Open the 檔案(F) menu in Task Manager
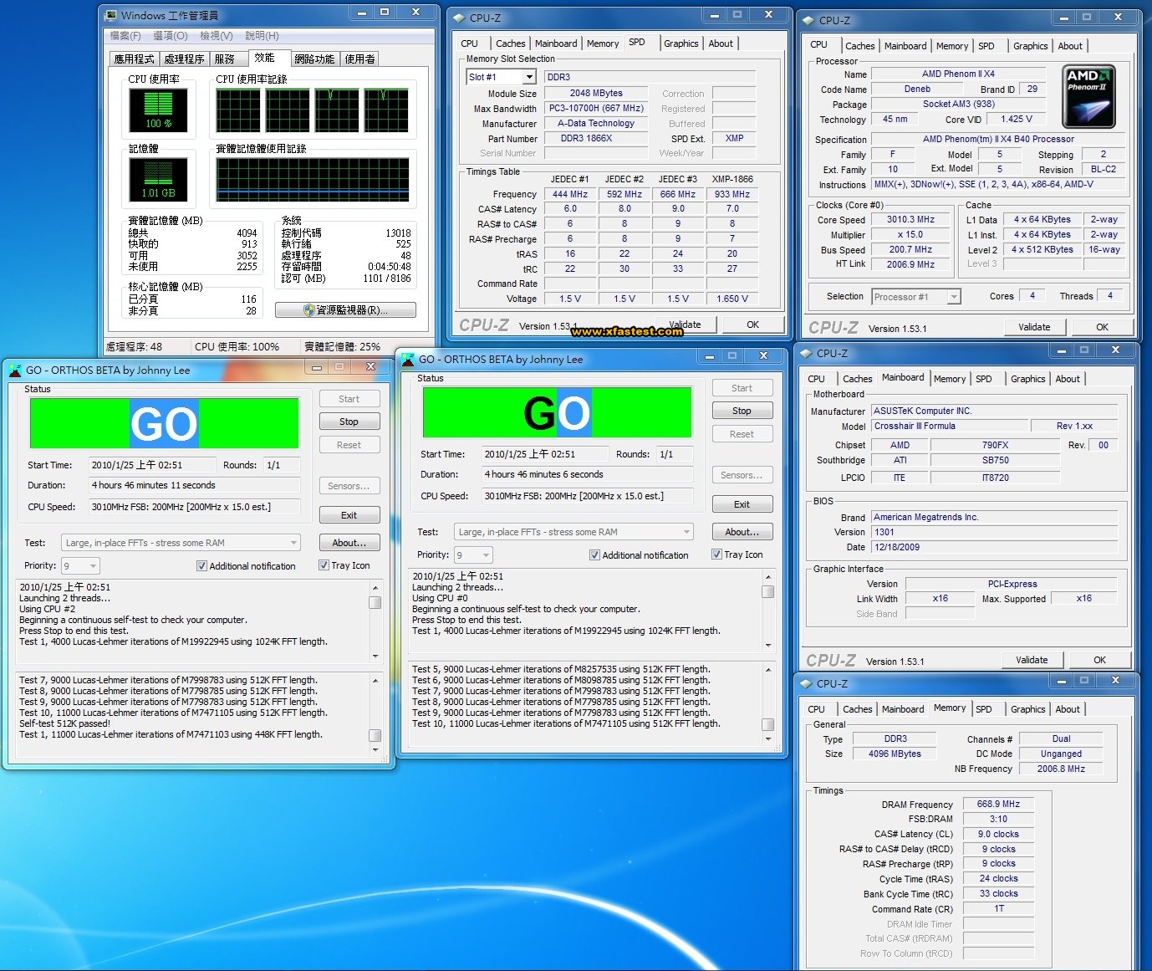Image resolution: width=1152 pixels, height=971 pixels. coord(125,36)
